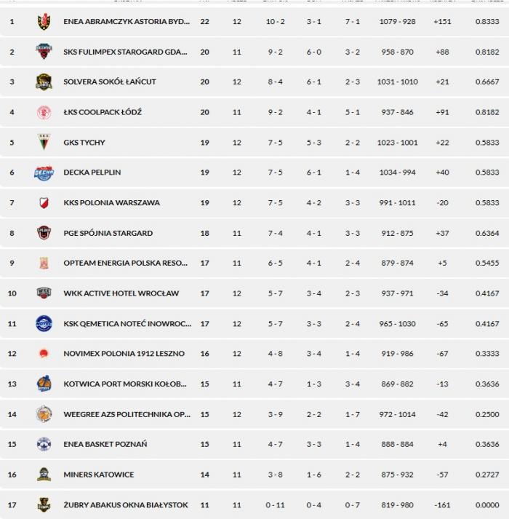This screenshot has width=509, height=519.
Task: Open the Miners Katowice team link
Action: (x=99, y=475)
